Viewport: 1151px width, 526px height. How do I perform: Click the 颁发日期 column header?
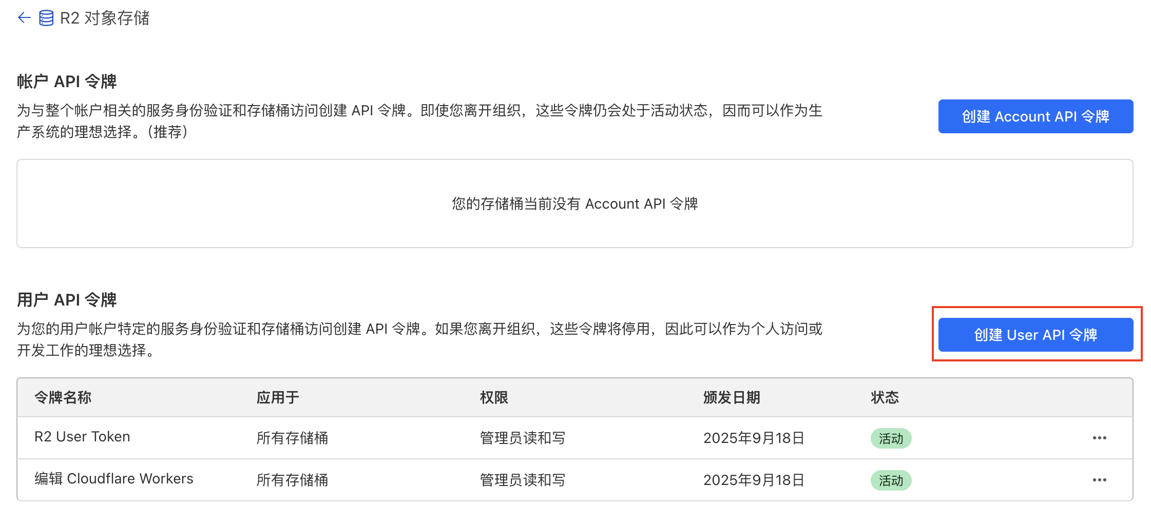tap(732, 397)
